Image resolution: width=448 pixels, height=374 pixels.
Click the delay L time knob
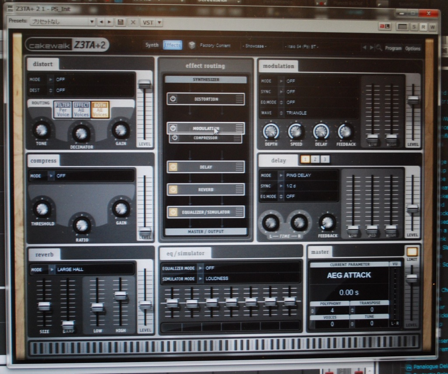tap(270, 222)
